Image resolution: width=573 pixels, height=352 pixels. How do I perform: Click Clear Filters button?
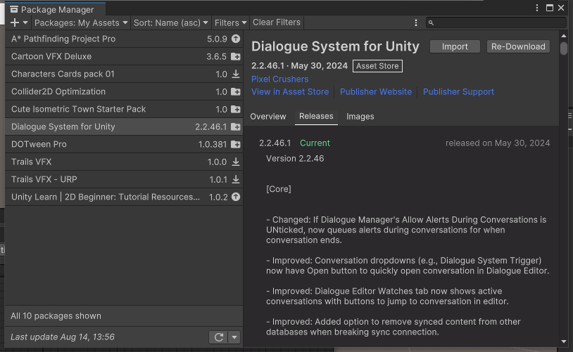coord(277,22)
